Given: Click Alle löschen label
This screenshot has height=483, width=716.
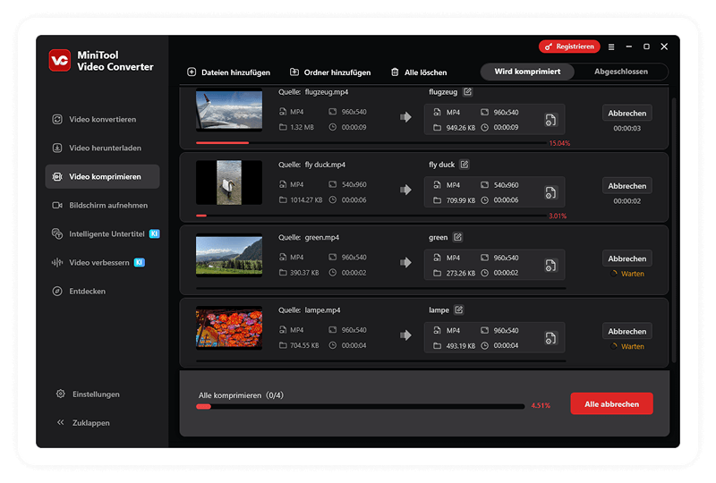Looking at the screenshot, I should (426, 72).
